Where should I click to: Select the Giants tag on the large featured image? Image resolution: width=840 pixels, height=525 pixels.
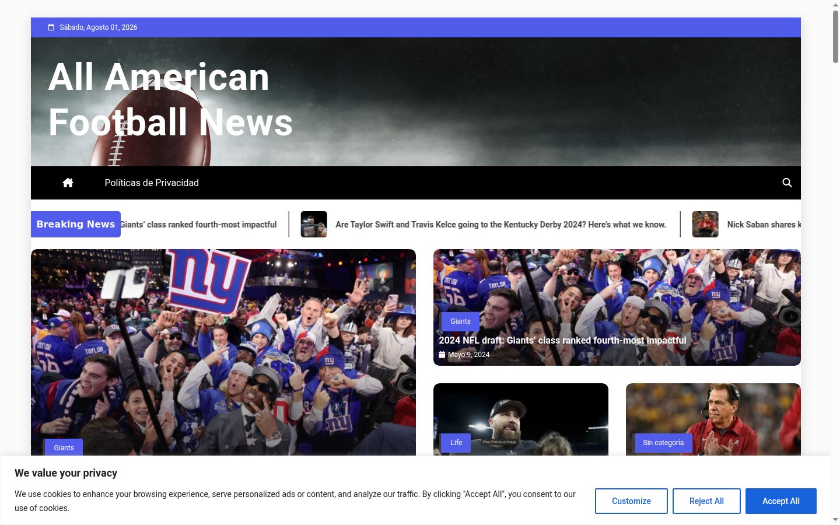click(64, 447)
